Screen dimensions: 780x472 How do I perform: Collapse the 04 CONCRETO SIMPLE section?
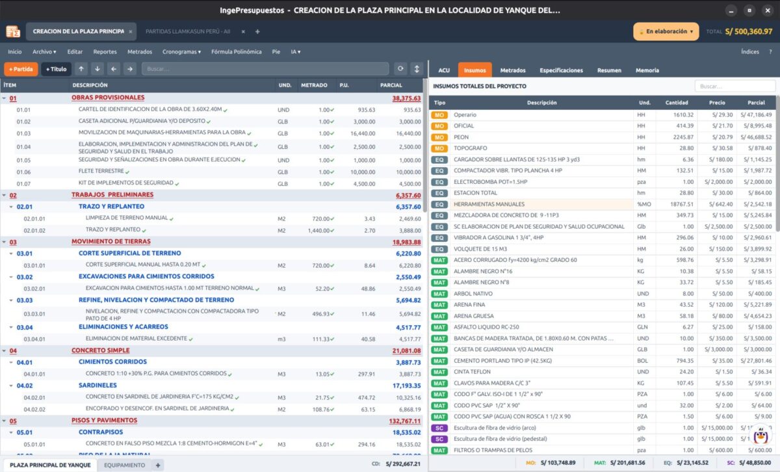click(x=4, y=350)
